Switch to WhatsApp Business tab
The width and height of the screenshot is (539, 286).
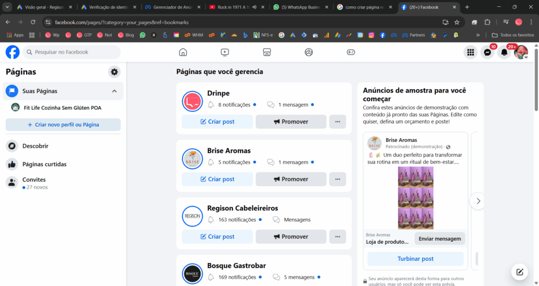301,7
